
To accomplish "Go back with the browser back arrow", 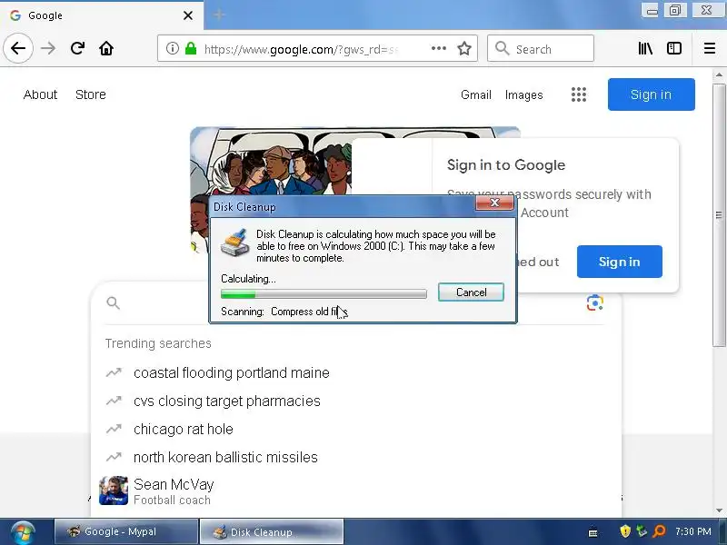I will [x=18, y=48].
